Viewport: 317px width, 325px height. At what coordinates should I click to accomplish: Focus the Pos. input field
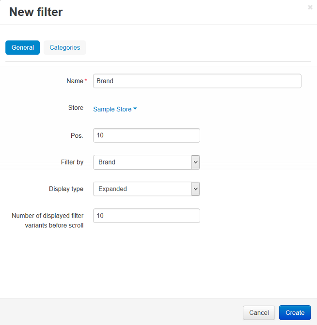click(146, 135)
